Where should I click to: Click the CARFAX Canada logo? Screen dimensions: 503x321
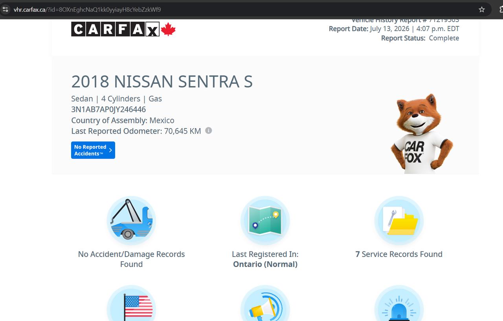123,29
